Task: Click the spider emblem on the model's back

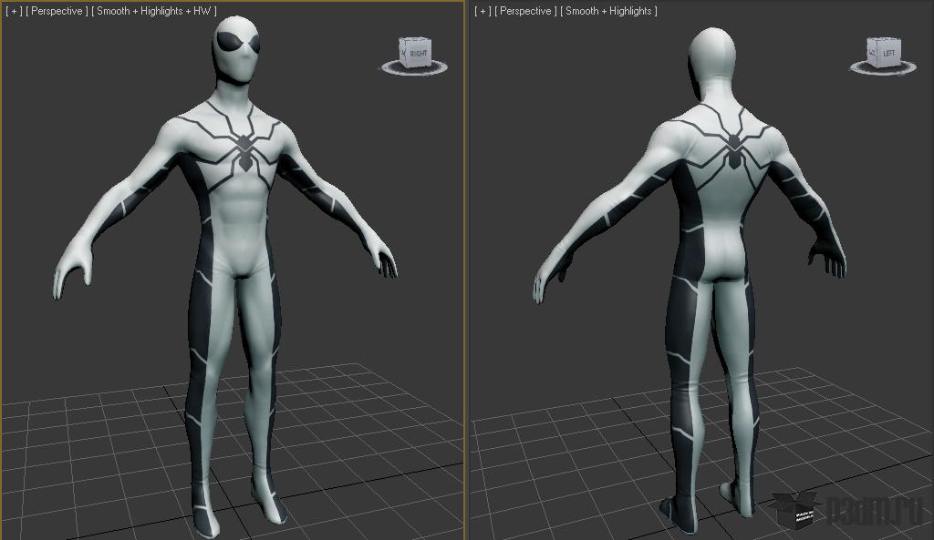Action: tap(733, 145)
